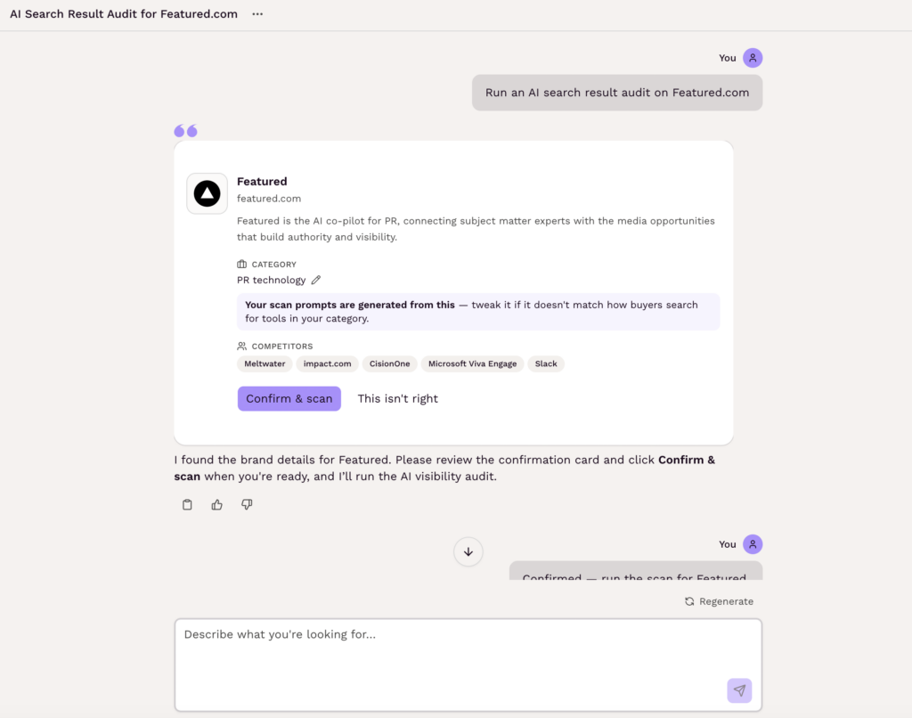The image size is (912, 718).
Task: Open the three-dot menu beside chat title
Action: click(x=257, y=14)
